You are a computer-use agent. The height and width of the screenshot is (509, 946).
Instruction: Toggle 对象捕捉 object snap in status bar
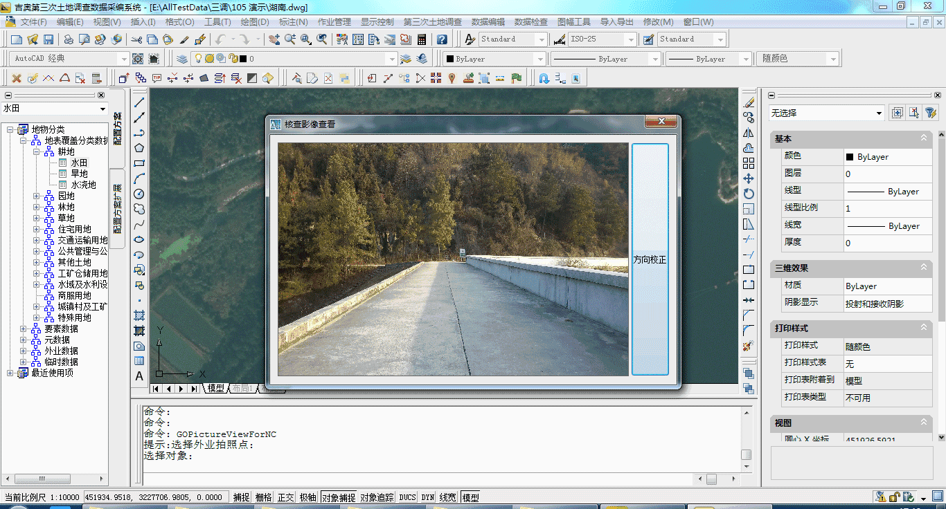point(339,497)
